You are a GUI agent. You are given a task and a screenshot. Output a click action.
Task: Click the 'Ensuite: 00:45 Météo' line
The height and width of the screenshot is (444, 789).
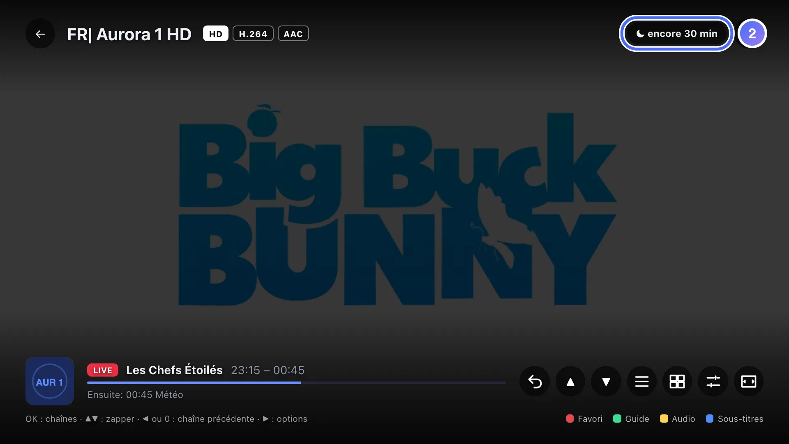(135, 395)
